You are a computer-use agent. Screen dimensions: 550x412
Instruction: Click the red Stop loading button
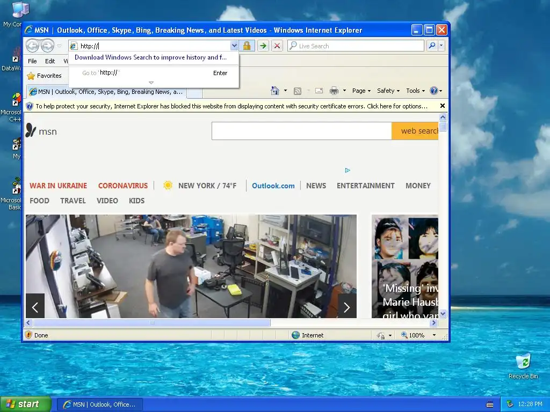click(x=277, y=46)
